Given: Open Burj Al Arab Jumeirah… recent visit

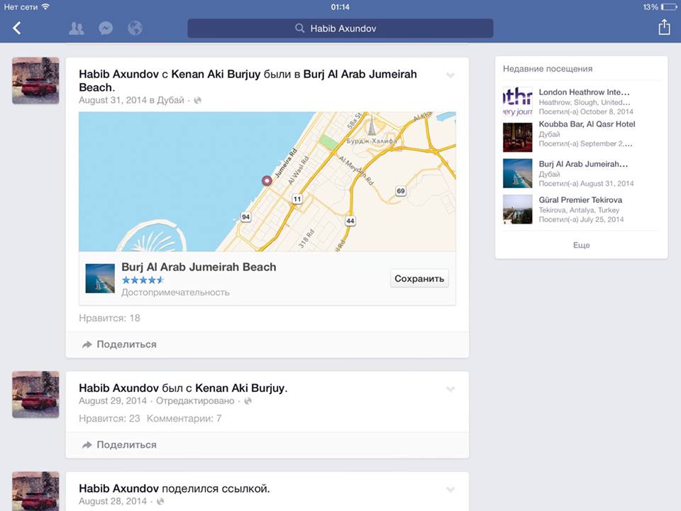Looking at the screenshot, I should coord(581,173).
